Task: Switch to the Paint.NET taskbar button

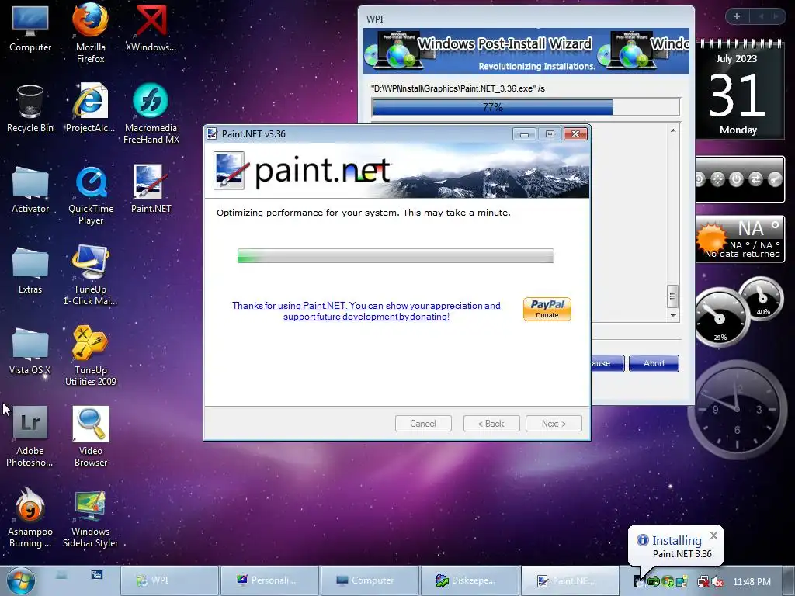Action: [x=569, y=580]
